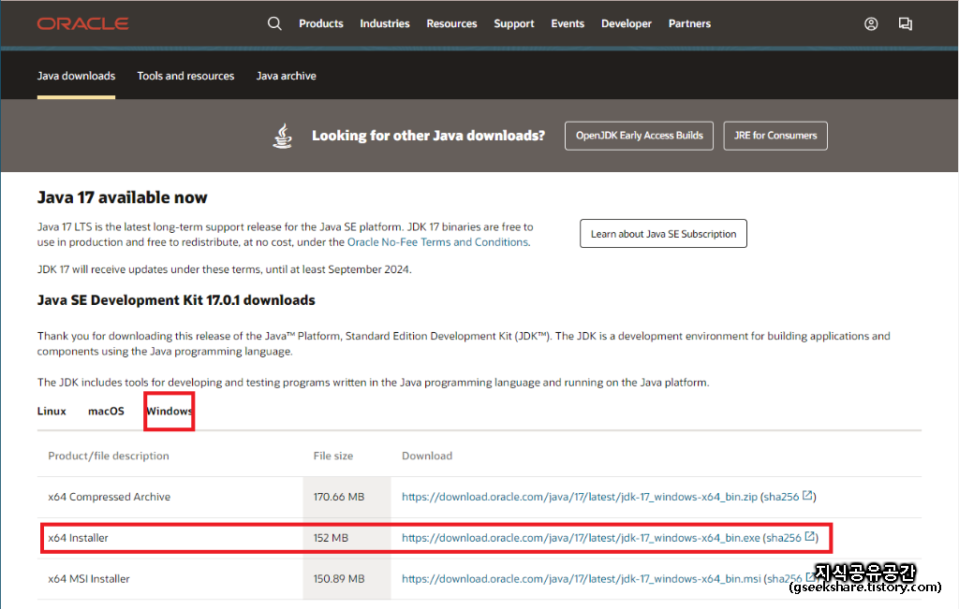The image size is (959, 609).
Task: Open Developer menu
Action: coord(627,23)
